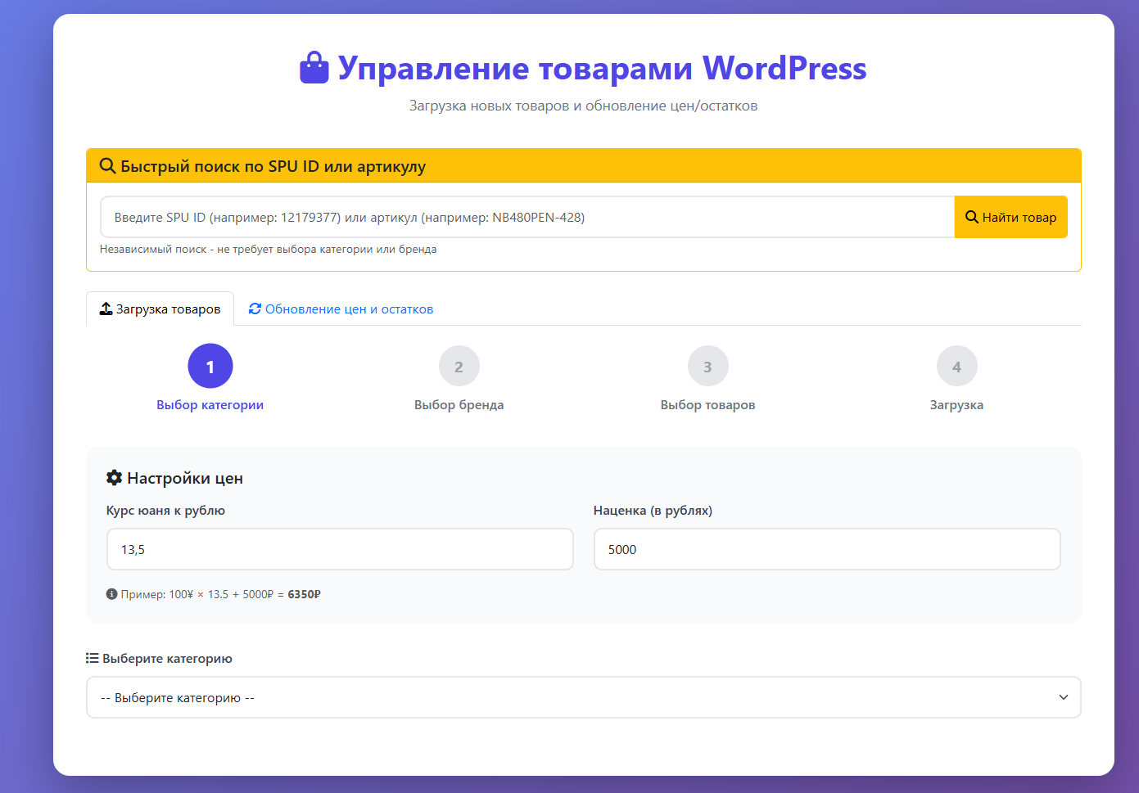Click the refresh icon beside Обновление цен и остатков
This screenshot has height=793, width=1139.
(x=255, y=309)
